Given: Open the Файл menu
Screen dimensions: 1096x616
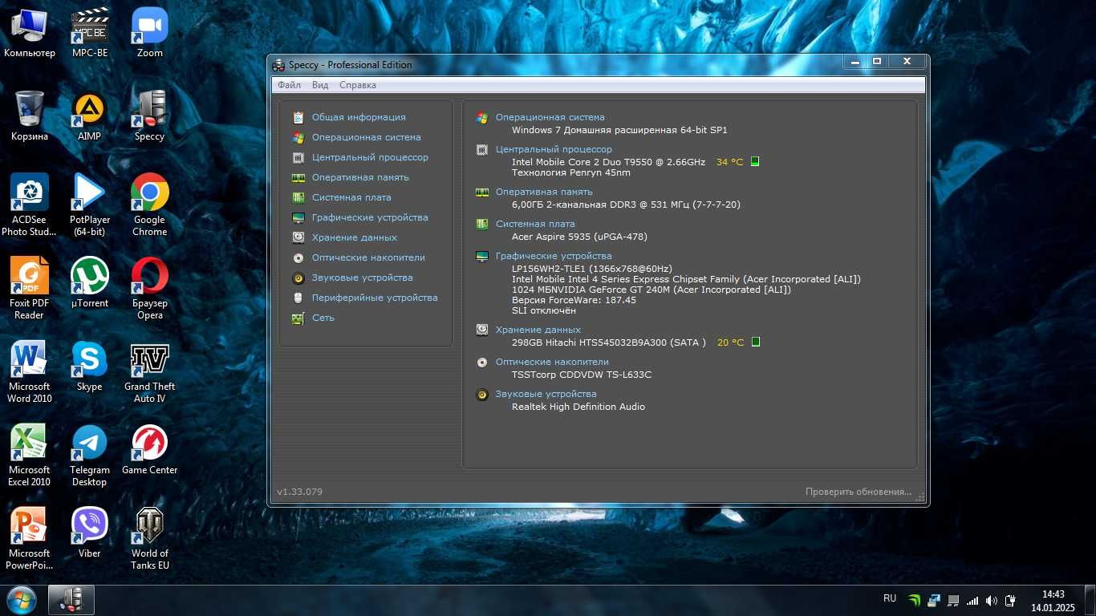Looking at the screenshot, I should coord(289,85).
